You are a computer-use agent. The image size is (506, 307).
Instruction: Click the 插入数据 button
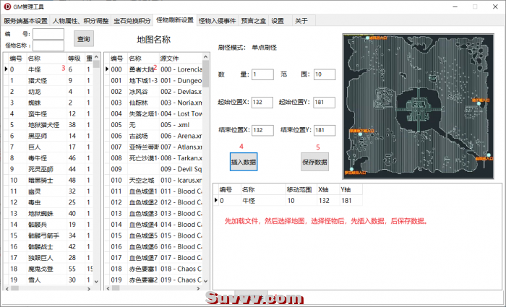pos(244,162)
